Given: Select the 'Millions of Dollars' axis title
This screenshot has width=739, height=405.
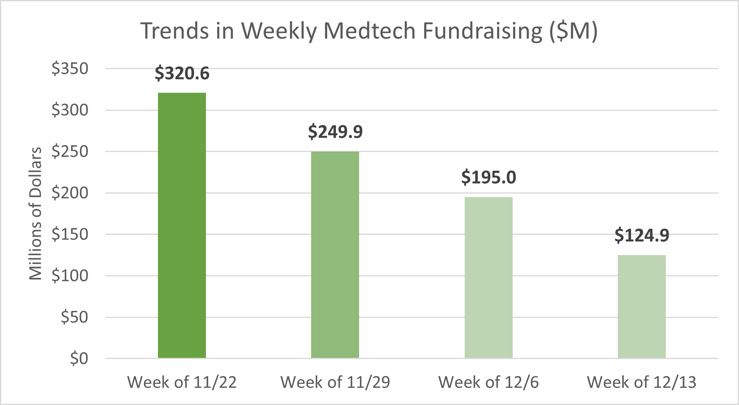Looking at the screenshot, I should point(36,213).
